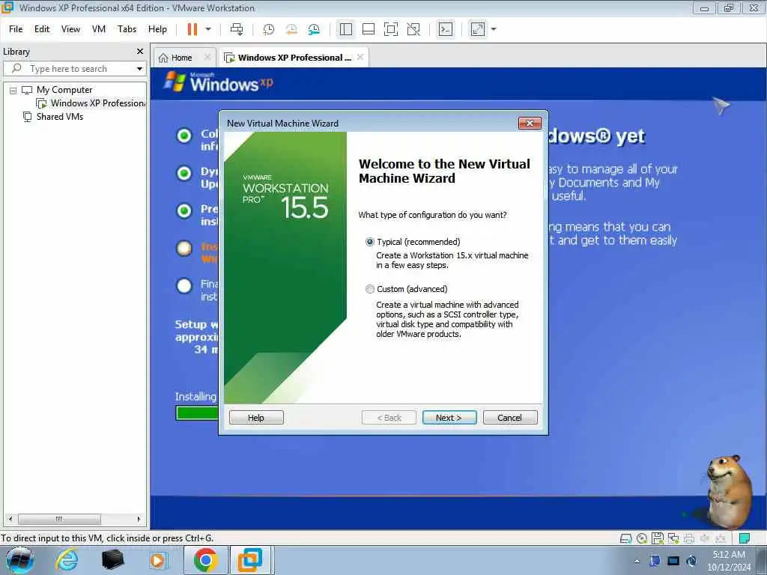Select the Custom (advanced) radio button
The image size is (767, 575).
click(x=370, y=290)
